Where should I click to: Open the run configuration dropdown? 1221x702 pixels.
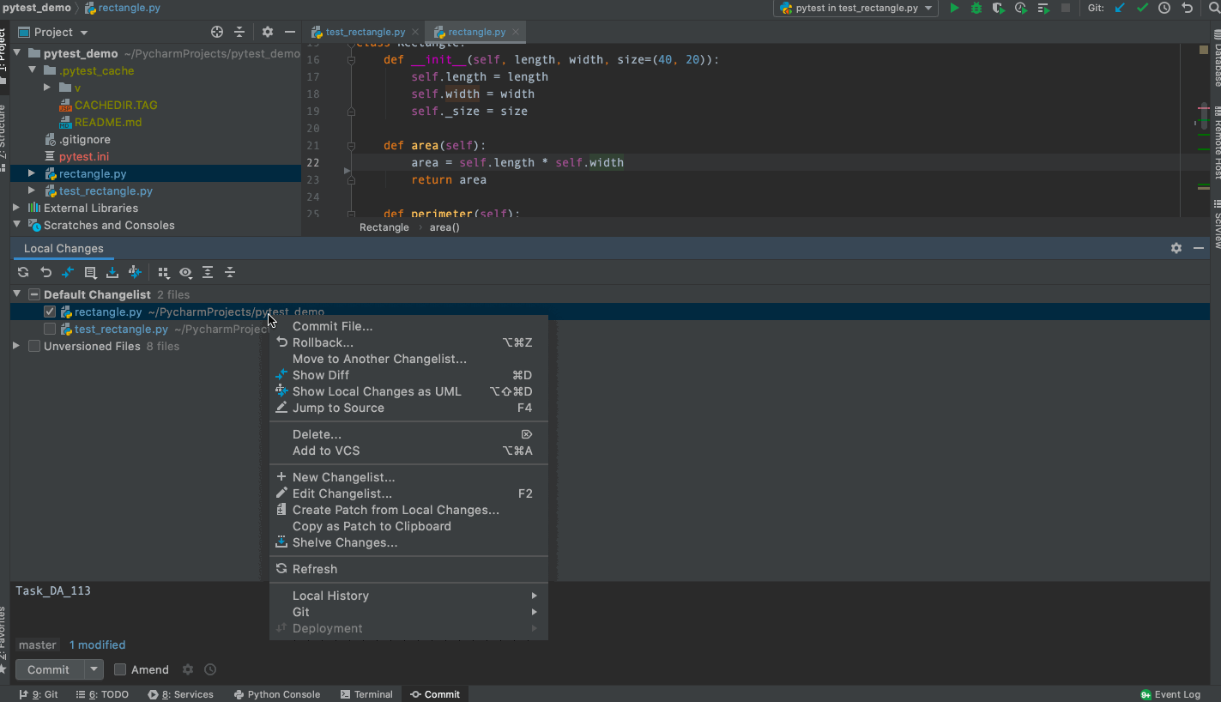pyautogui.click(x=856, y=8)
